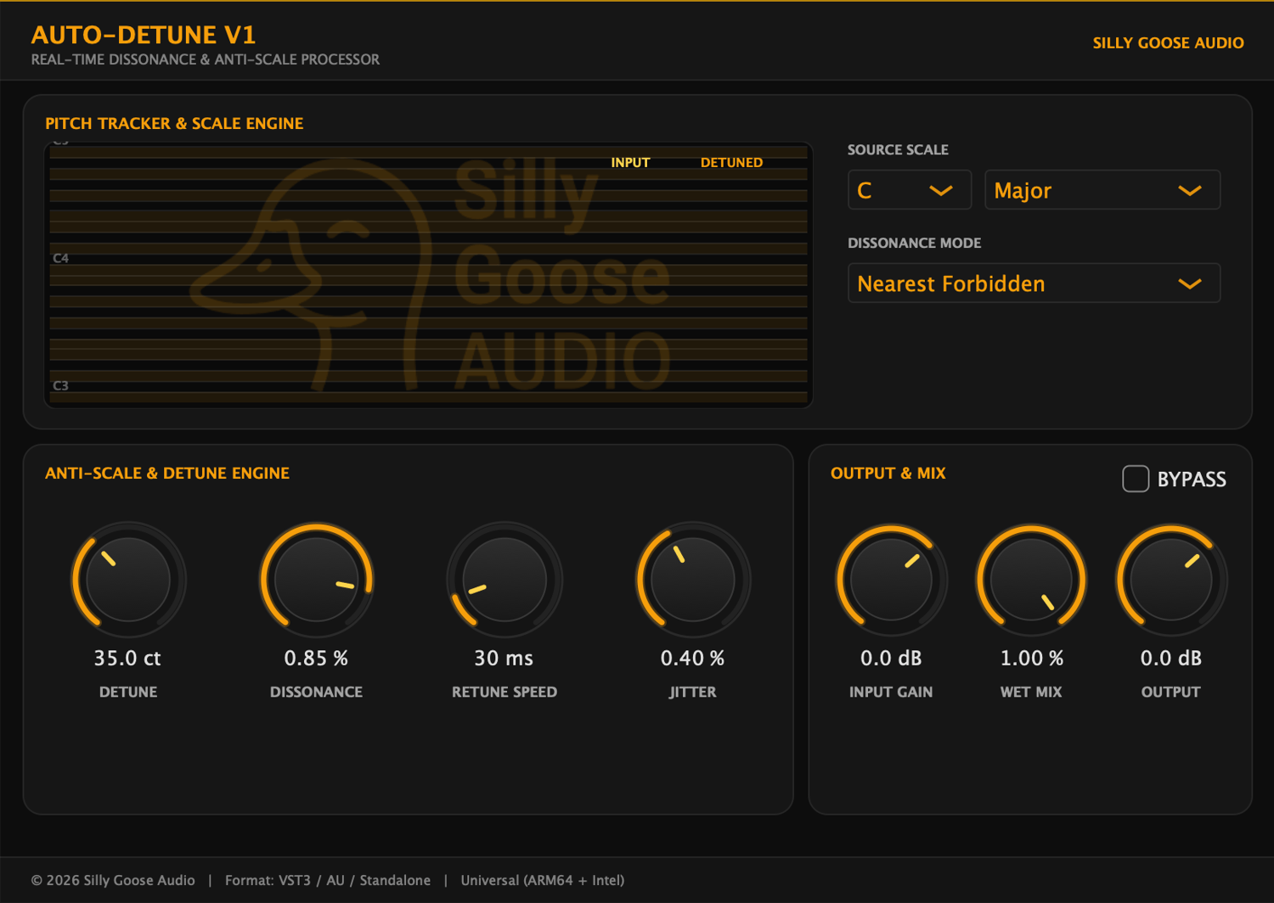
Task: Click the INPUT legend in the pitch tracker
Action: tap(630, 162)
